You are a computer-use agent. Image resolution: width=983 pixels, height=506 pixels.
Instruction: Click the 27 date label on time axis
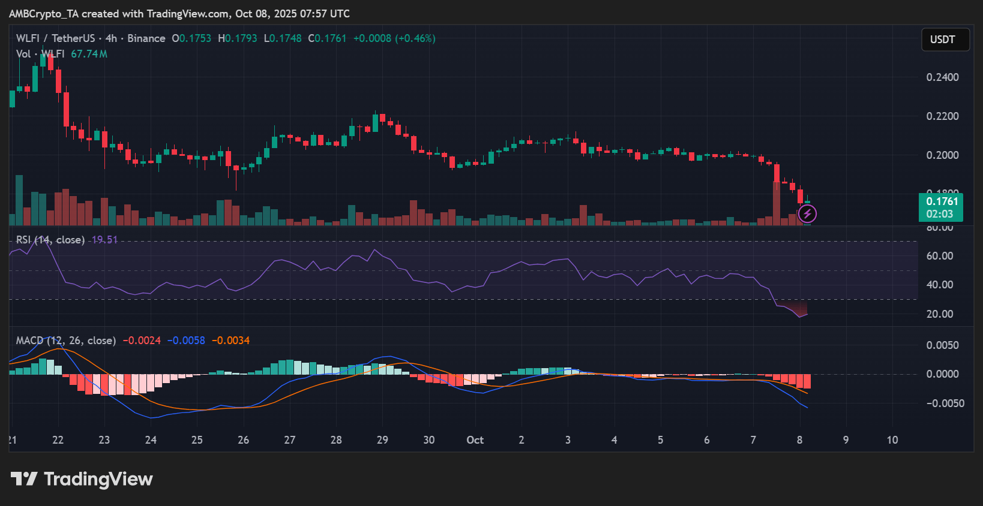290,440
